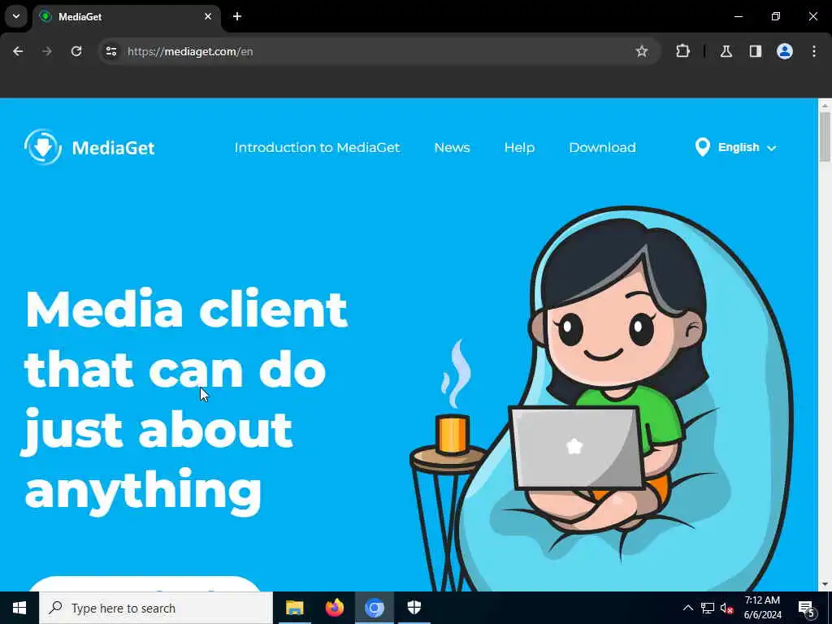Go to the Download page
832x624 pixels.
pyautogui.click(x=602, y=148)
